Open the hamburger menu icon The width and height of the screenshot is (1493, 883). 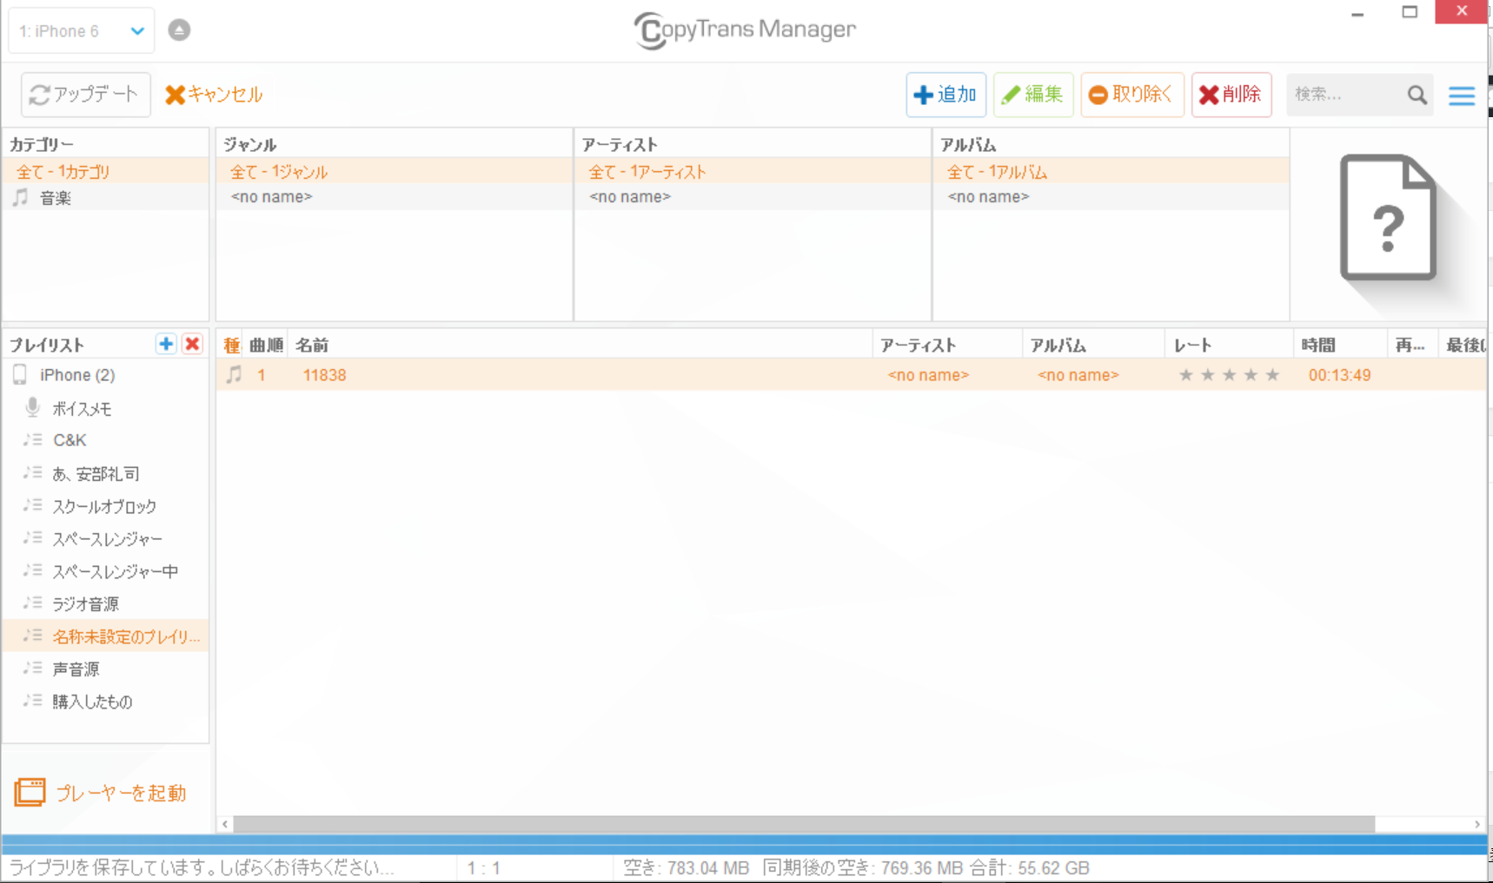pos(1462,96)
